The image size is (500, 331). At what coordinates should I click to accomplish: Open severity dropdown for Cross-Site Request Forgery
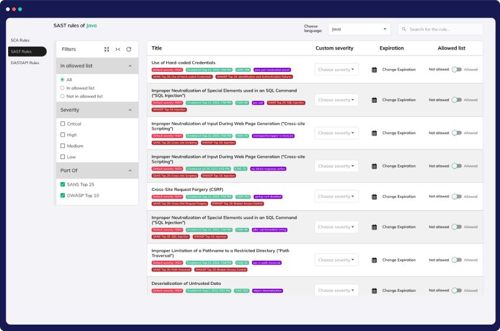coord(336,197)
